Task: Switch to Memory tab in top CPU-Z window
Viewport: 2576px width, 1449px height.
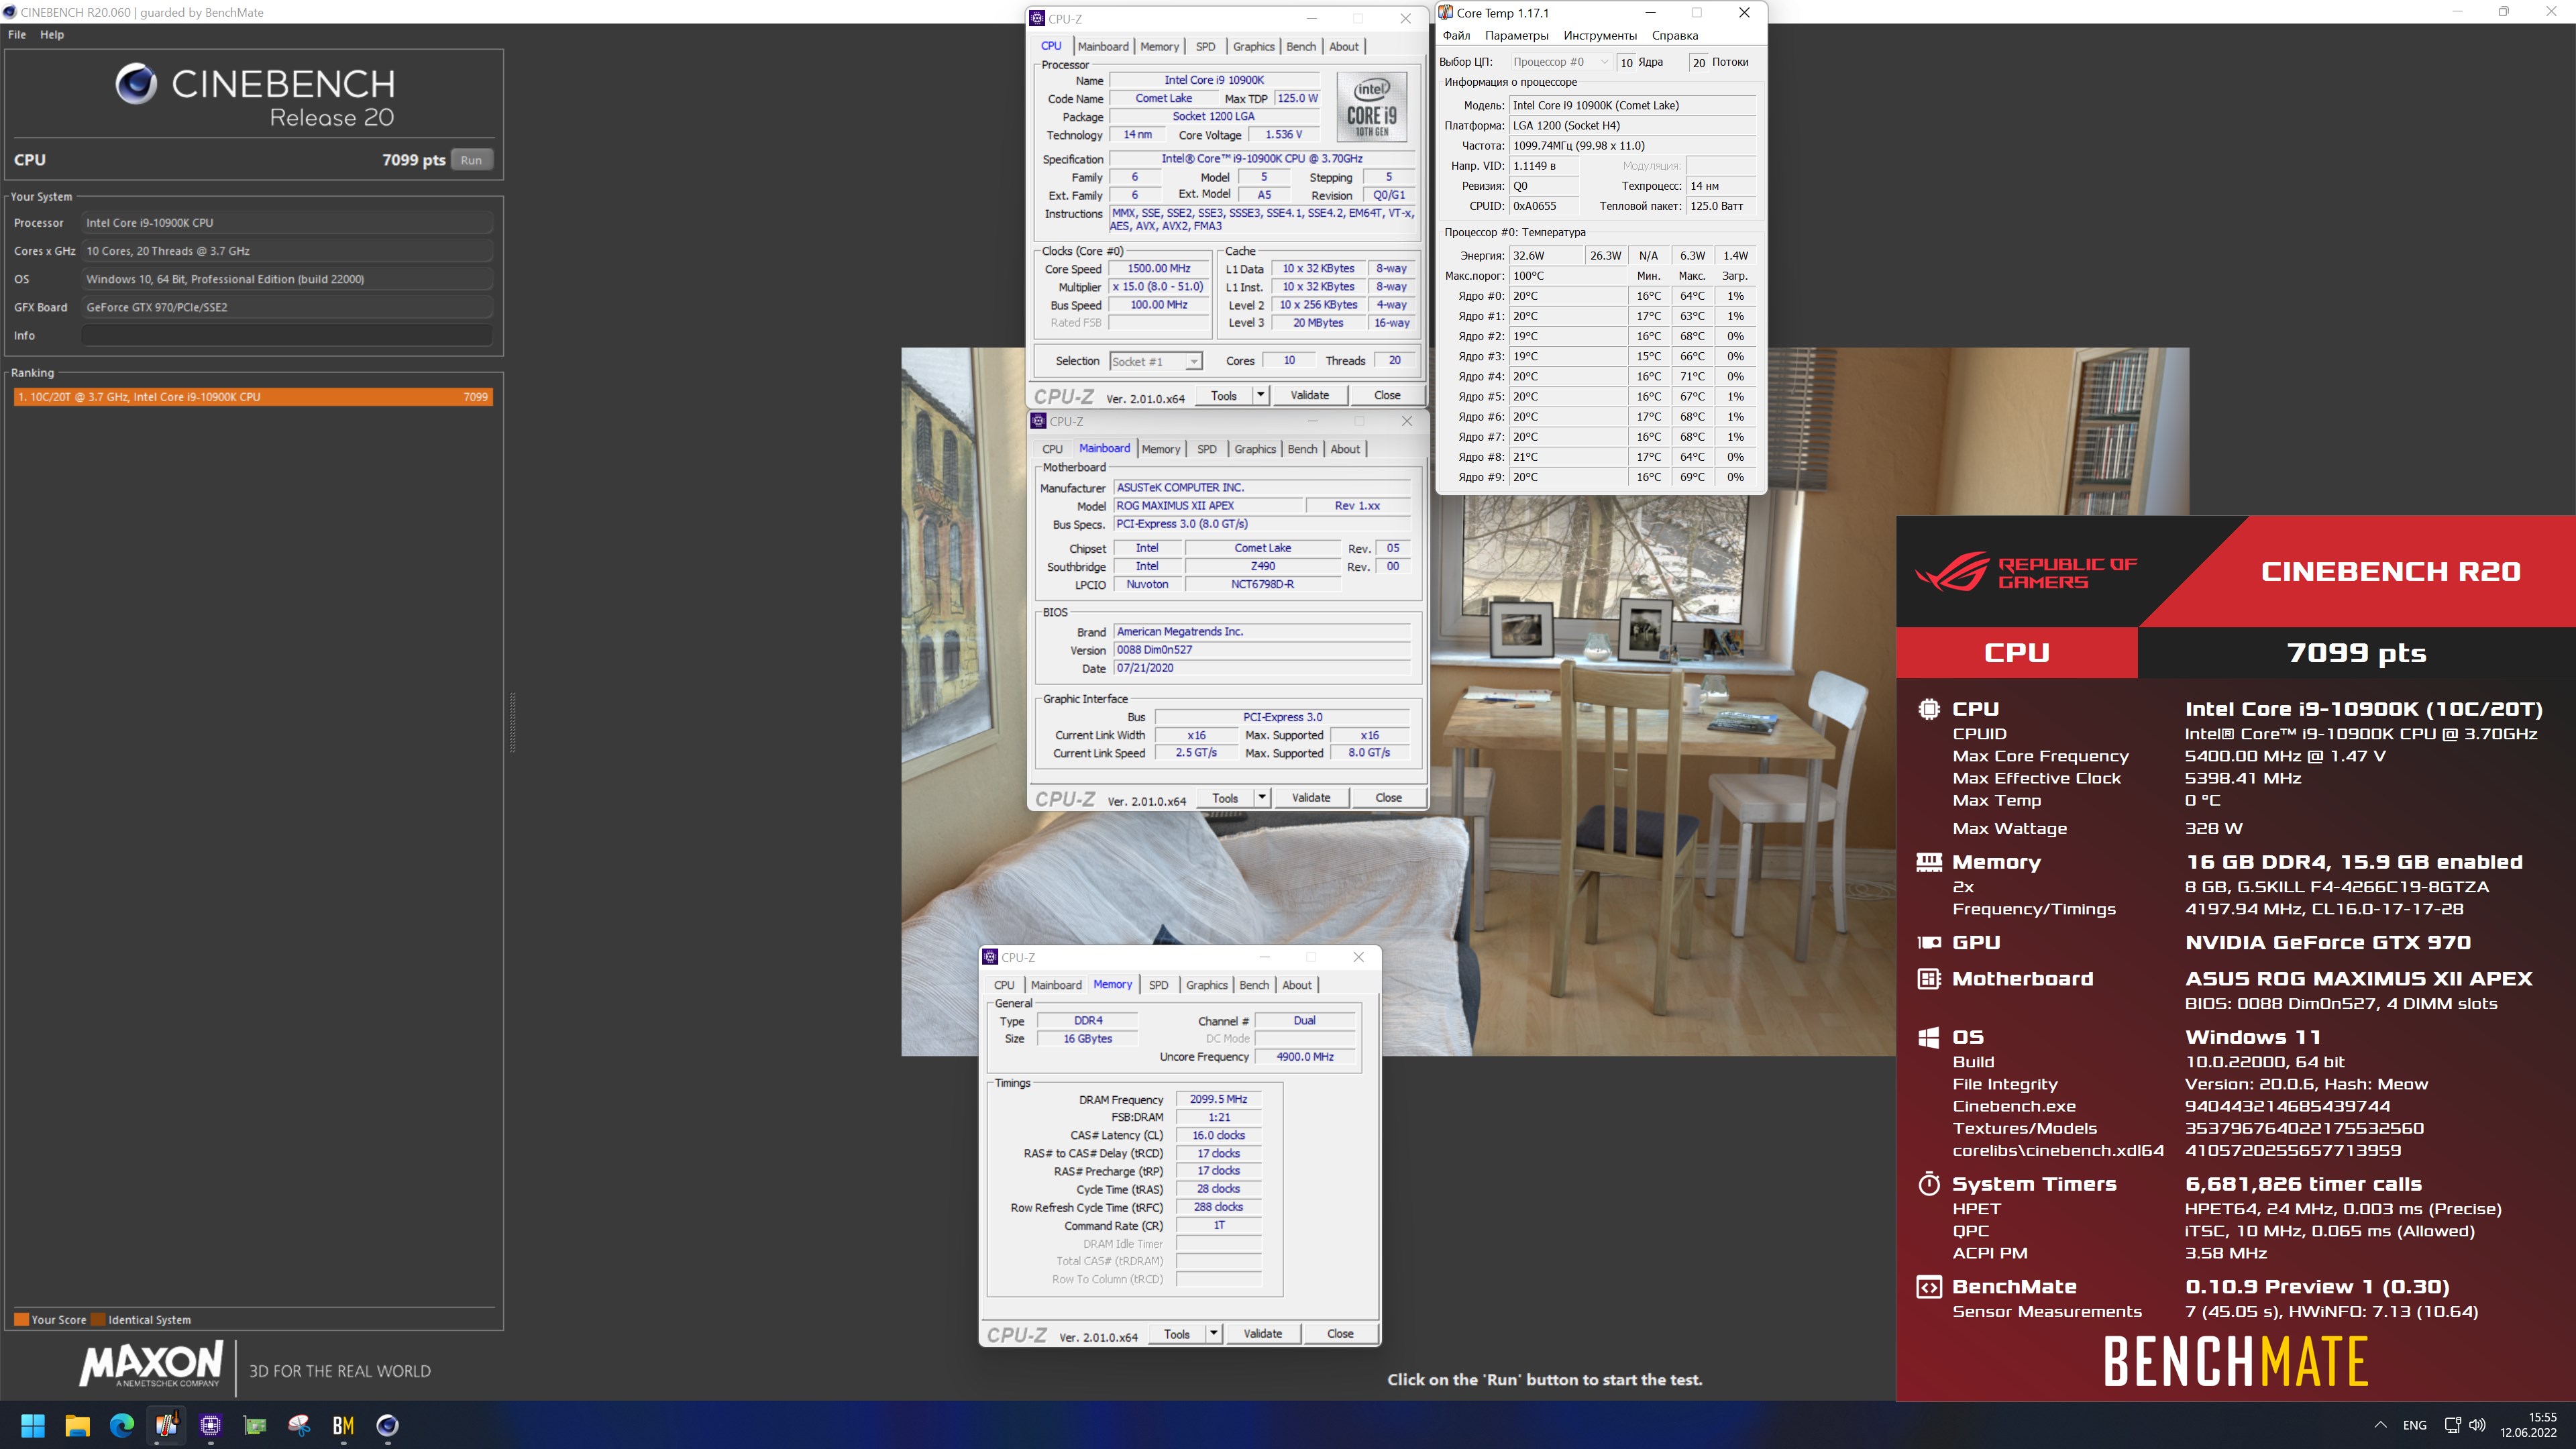Action: [x=1159, y=46]
